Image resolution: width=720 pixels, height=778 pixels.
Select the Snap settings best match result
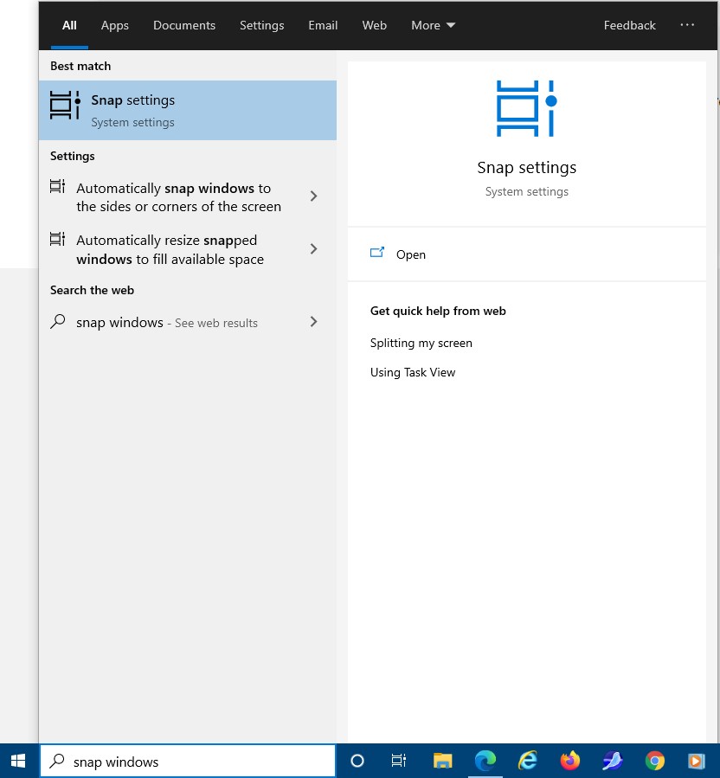pos(188,110)
